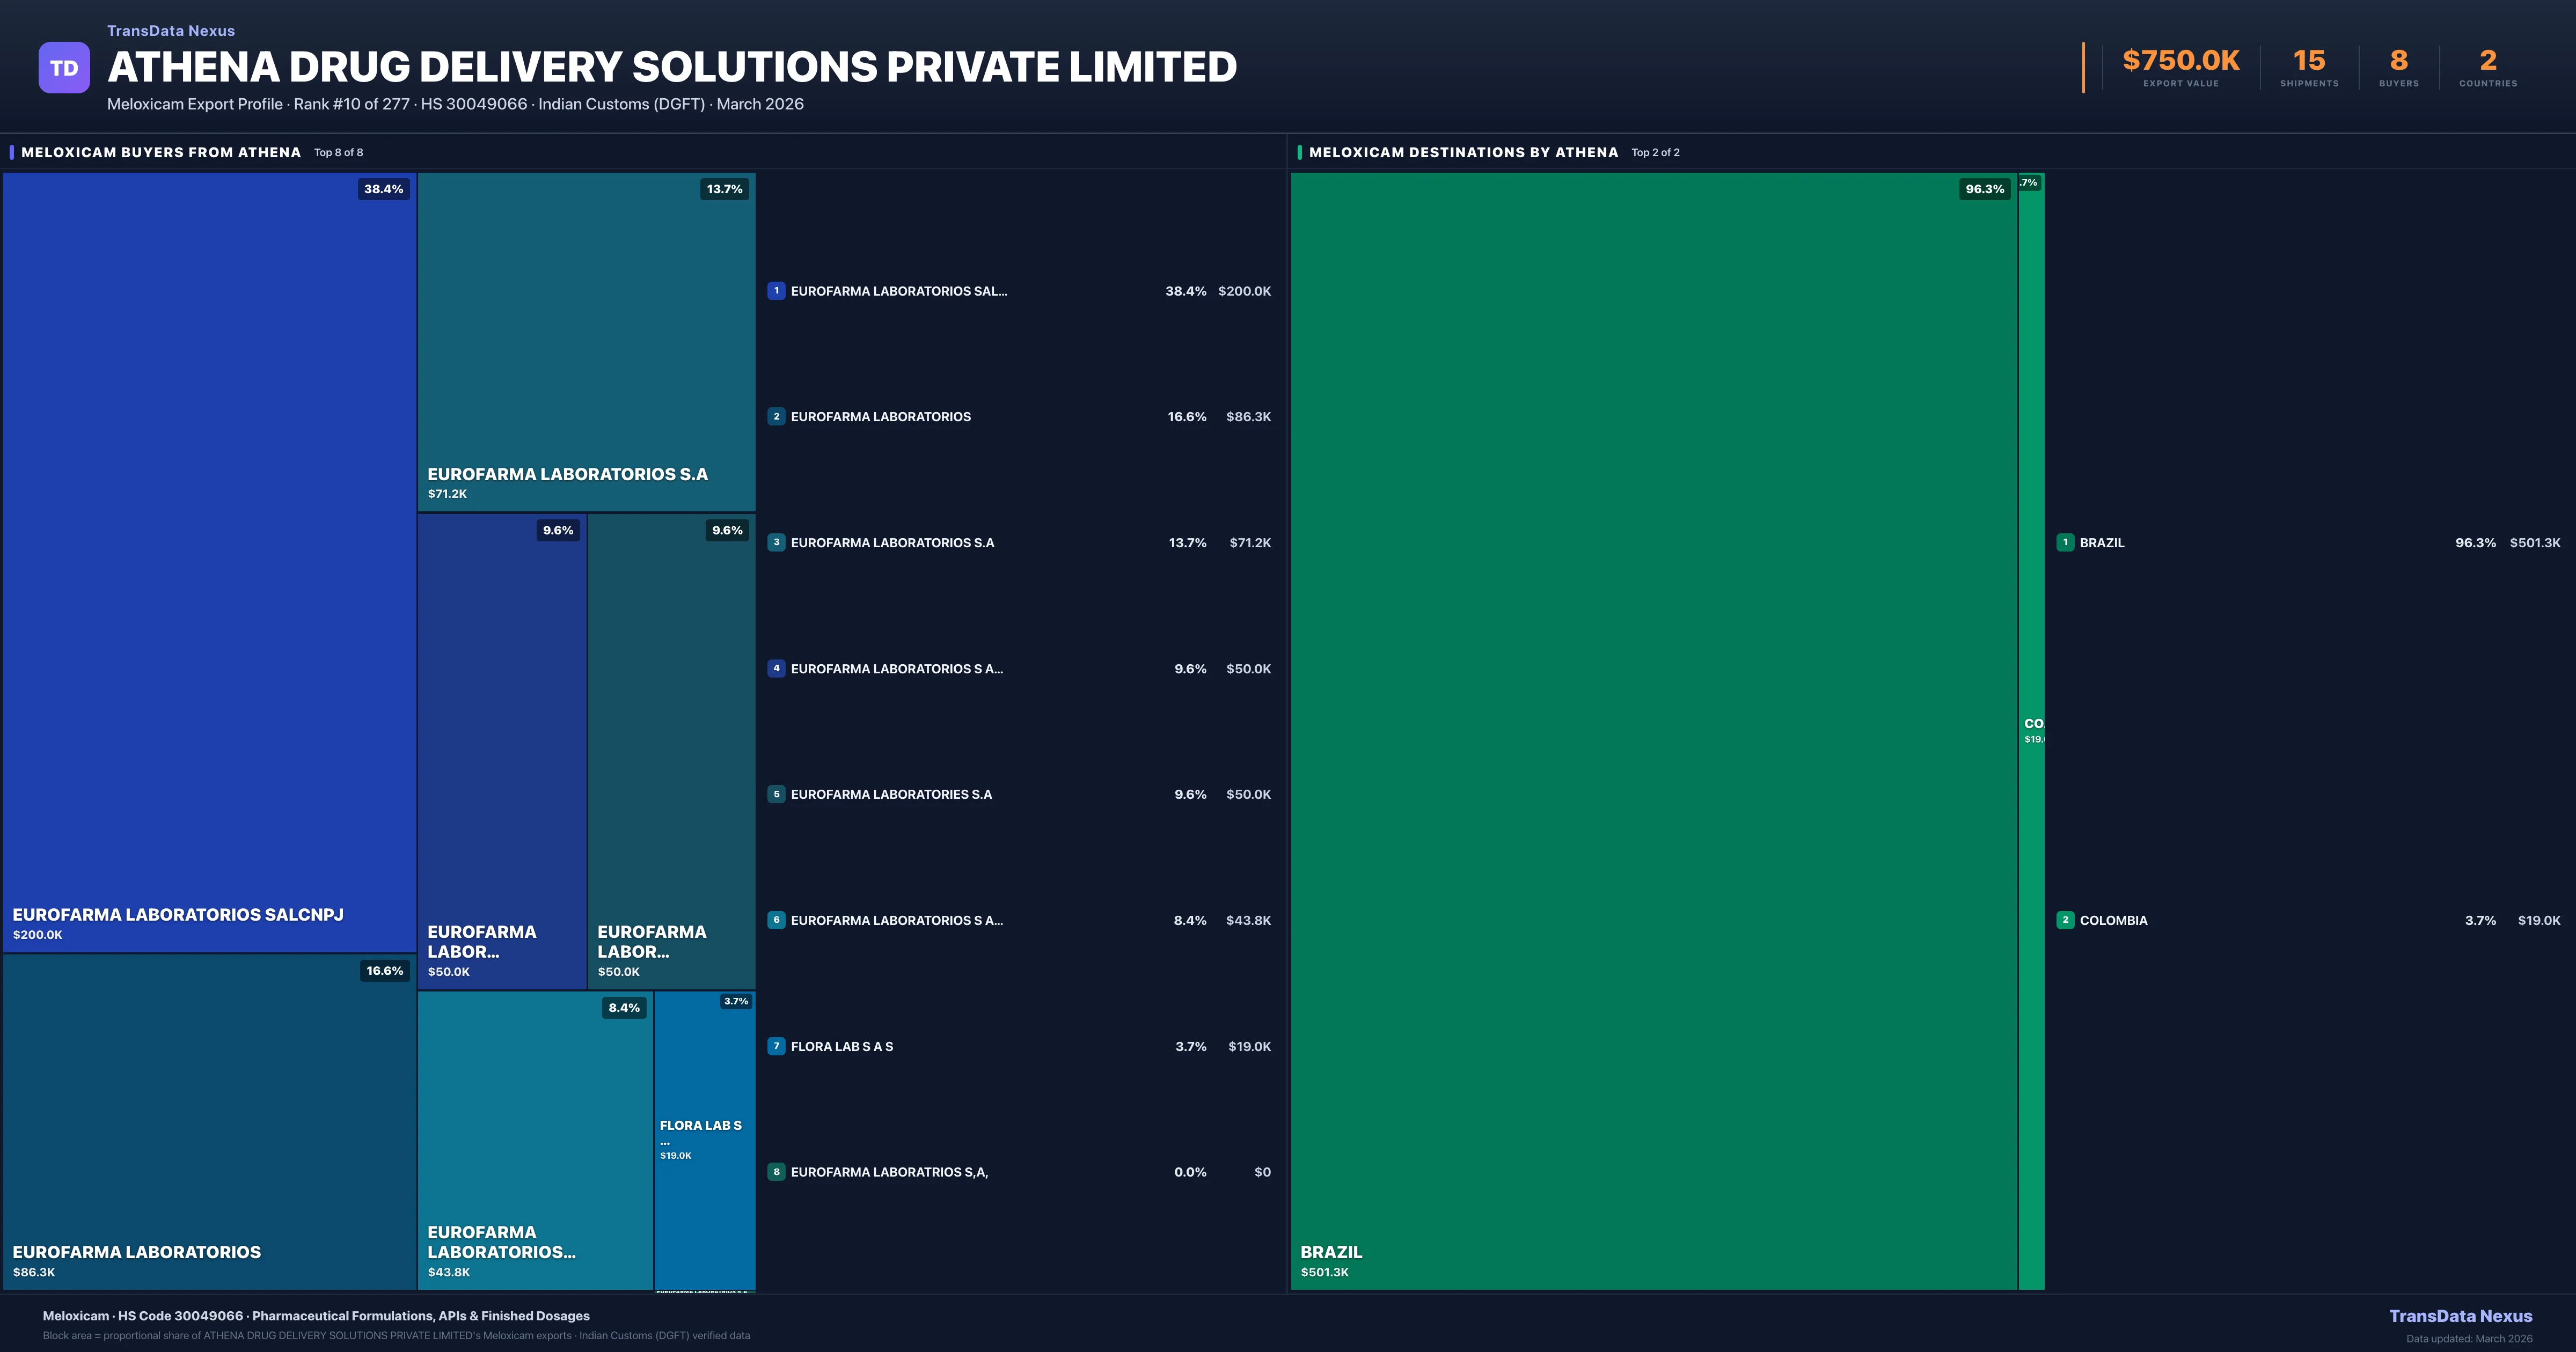Click the 38.4% percentage badge on treemap
Viewport: 2576px width, 1352px height.
(x=384, y=189)
